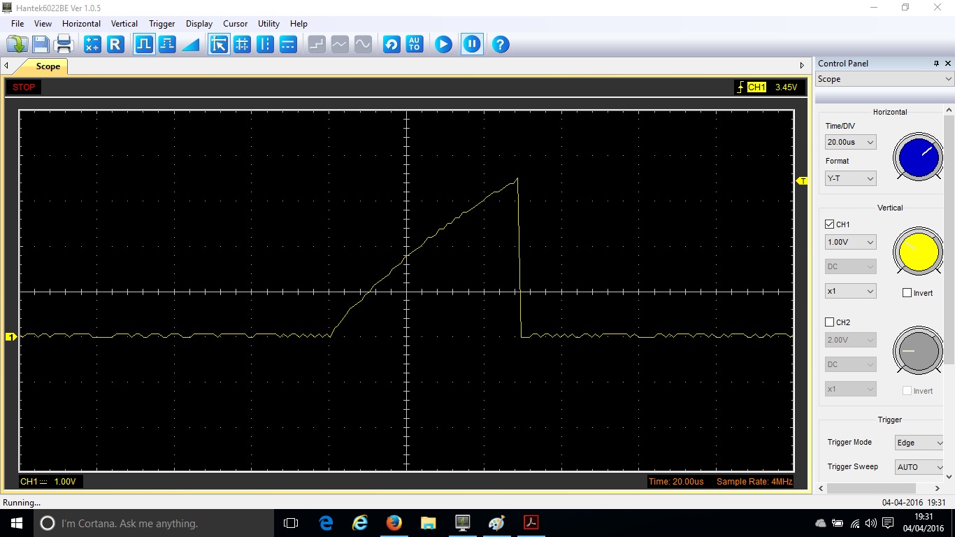Image resolution: width=955 pixels, height=537 pixels.
Task: Click the cross cursor grid icon
Action: [242, 45]
